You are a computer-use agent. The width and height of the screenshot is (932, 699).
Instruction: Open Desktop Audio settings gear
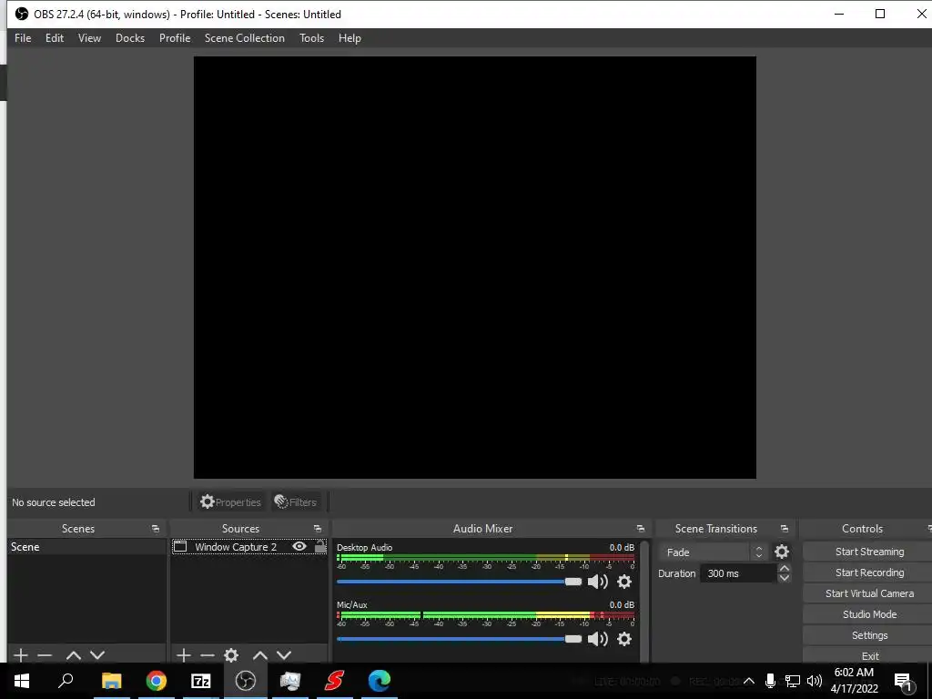pyautogui.click(x=624, y=582)
